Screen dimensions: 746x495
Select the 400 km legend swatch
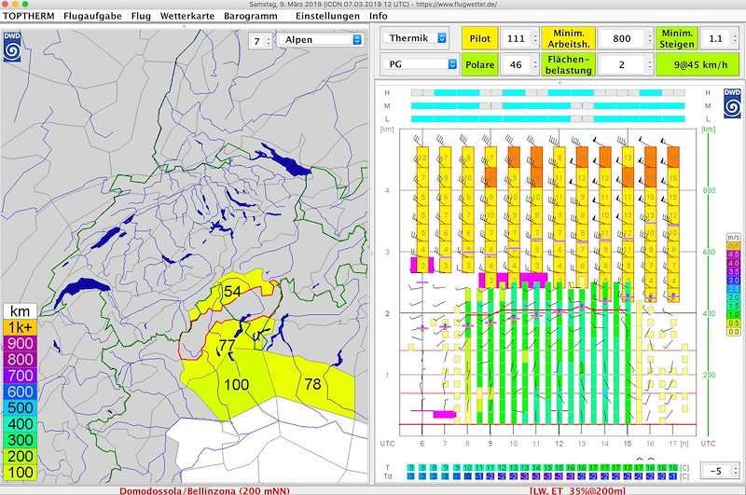[20, 424]
